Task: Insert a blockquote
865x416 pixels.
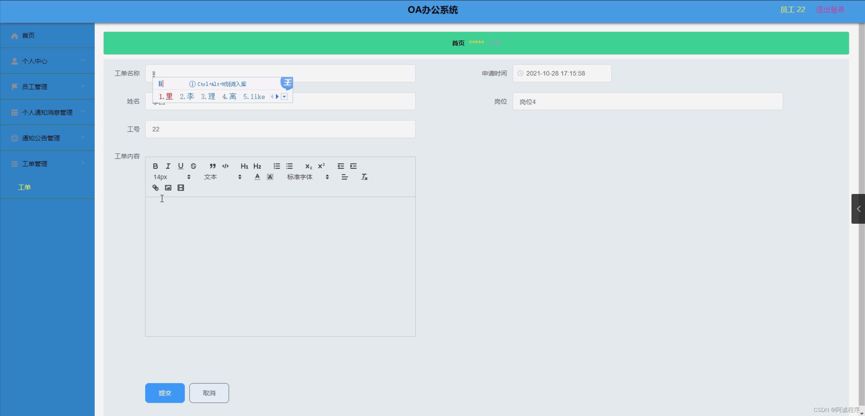Action: (213, 166)
